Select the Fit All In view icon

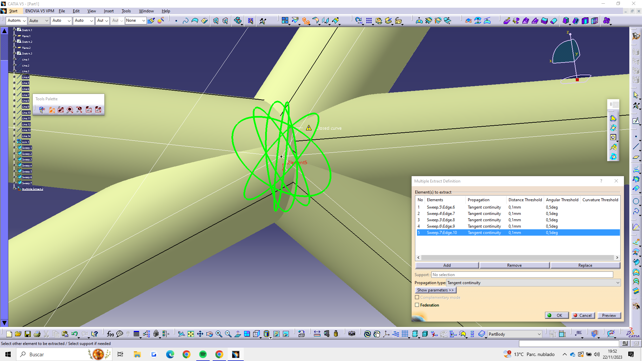coord(191,334)
